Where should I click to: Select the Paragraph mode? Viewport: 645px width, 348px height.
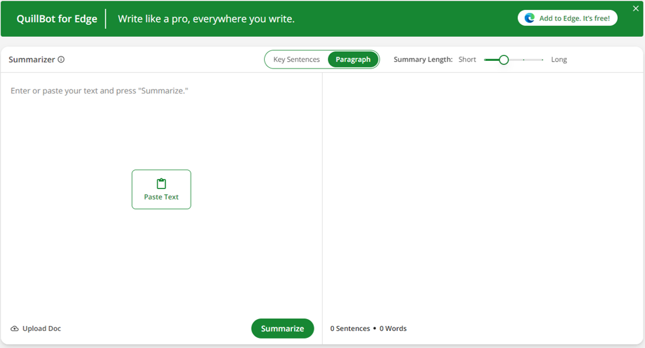(353, 60)
